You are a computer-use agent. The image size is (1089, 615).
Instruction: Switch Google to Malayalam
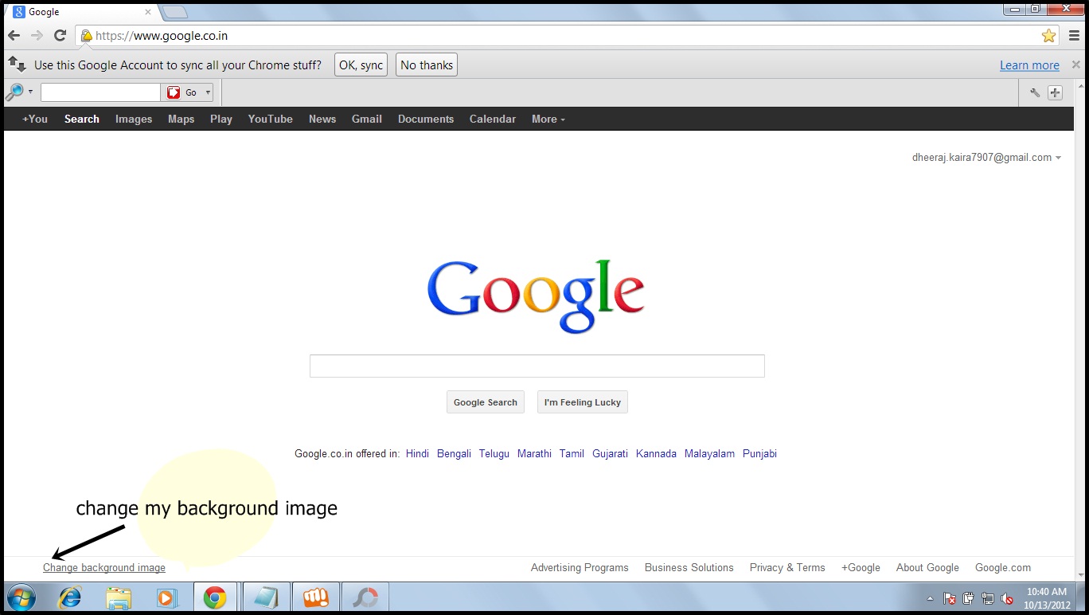(x=709, y=453)
